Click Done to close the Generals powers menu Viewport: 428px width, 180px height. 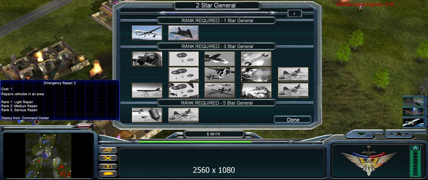293,120
